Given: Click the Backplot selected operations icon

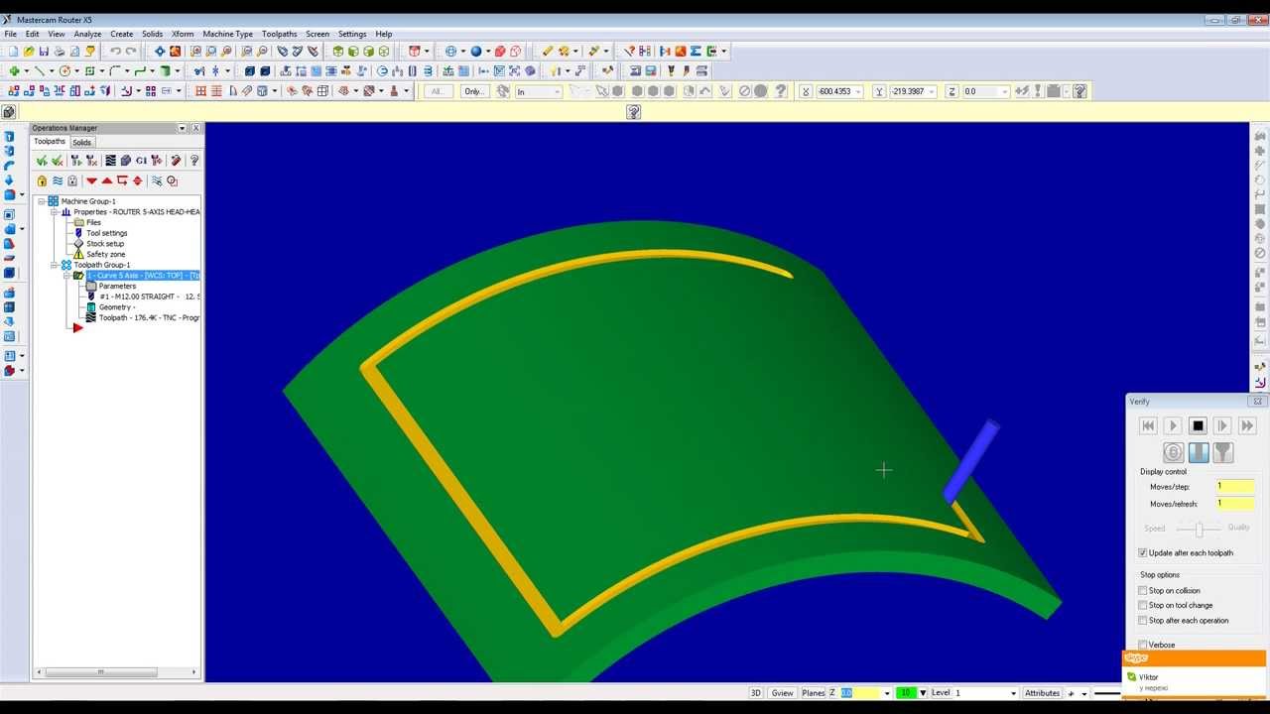Looking at the screenshot, I should pos(111,161).
